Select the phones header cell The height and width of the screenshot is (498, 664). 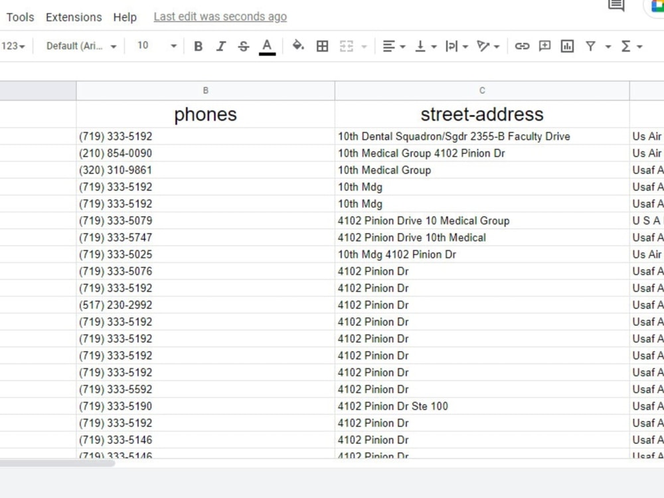click(205, 114)
